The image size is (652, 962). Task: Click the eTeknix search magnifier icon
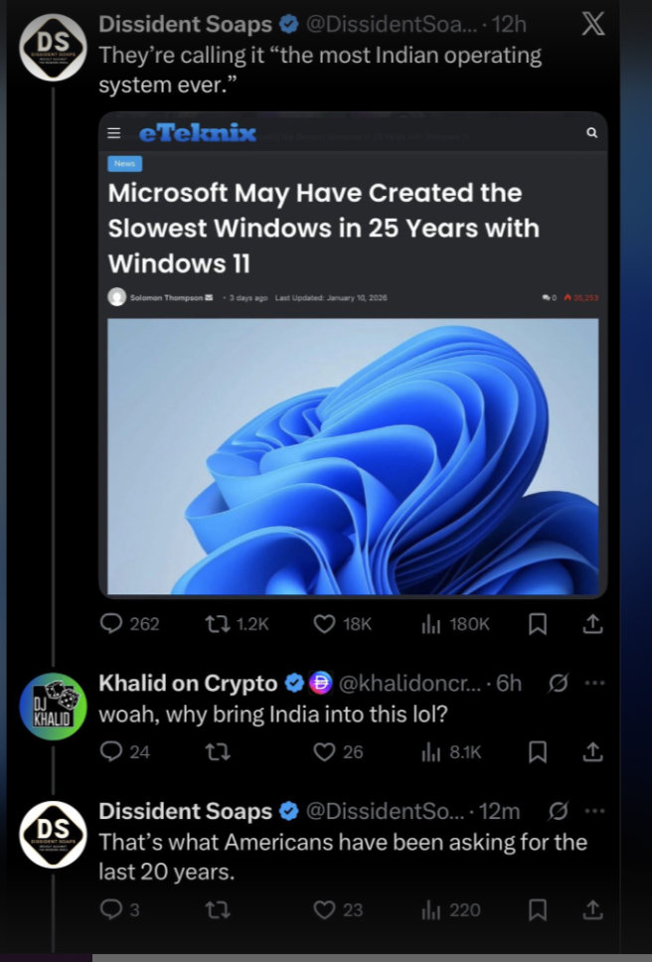point(591,132)
